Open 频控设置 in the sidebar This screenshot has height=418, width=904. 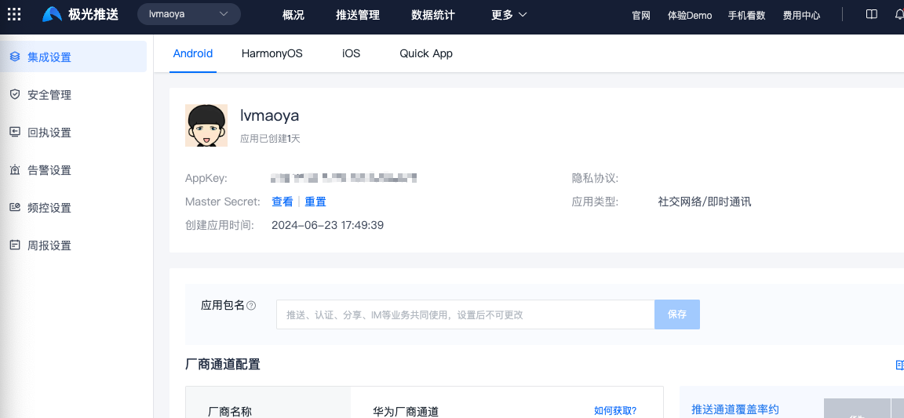coord(49,208)
